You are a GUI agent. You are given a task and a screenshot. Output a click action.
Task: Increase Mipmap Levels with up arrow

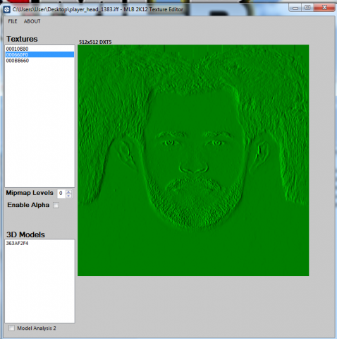click(x=68, y=192)
